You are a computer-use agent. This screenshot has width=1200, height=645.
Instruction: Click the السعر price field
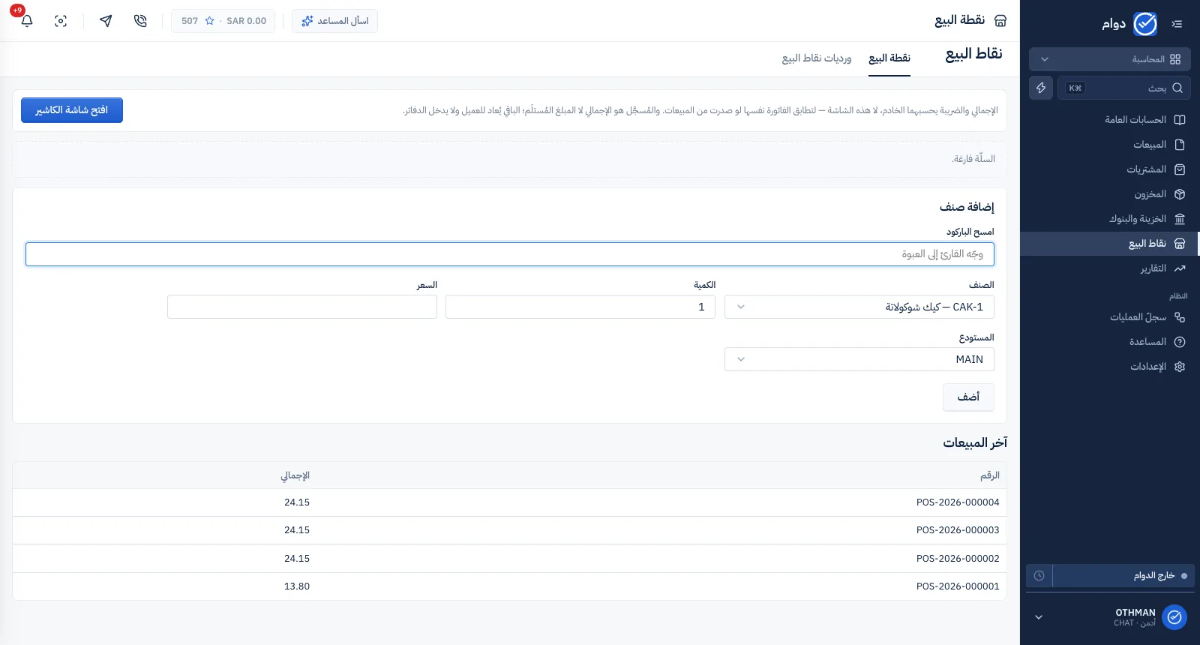(x=302, y=307)
